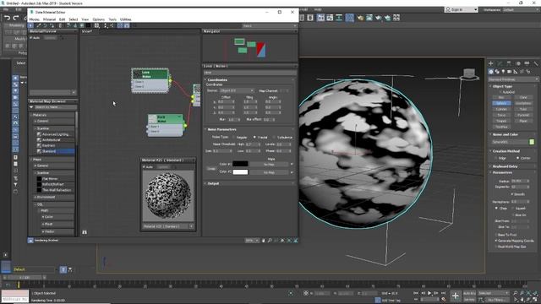The image size is (541, 304).
Task: Click the Redo arrow in main toolbar
Action: (x=16, y=18)
